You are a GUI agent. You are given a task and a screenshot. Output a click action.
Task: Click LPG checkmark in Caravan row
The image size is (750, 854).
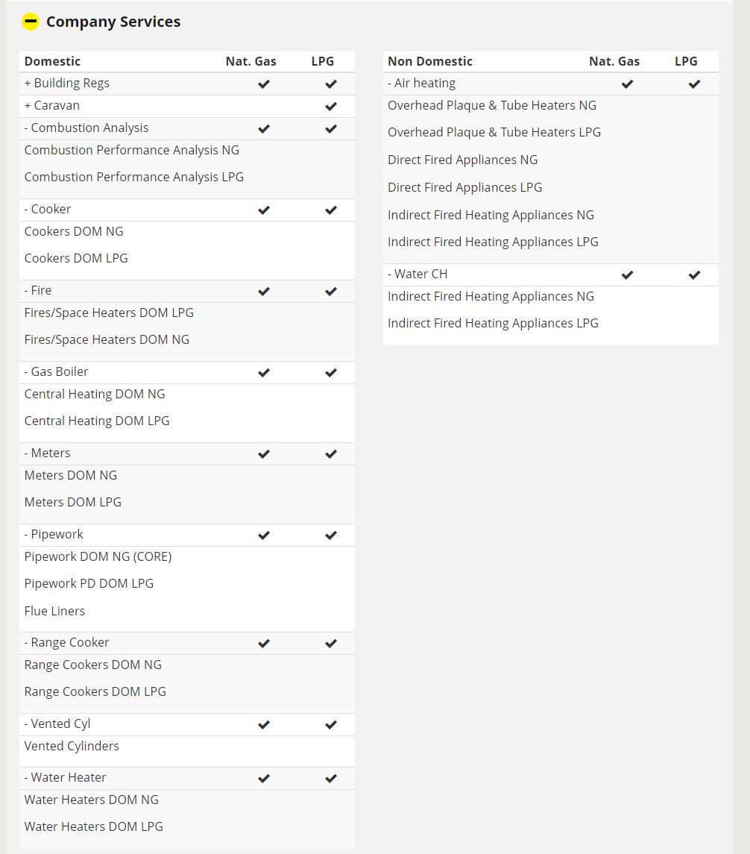coord(331,107)
